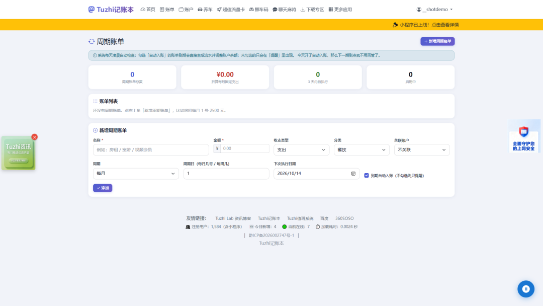Click the 添加 submit button
The height and width of the screenshot is (306, 543).
(x=103, y=188)
